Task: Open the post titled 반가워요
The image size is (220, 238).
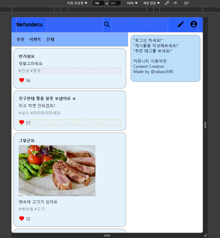Action: pyautogui.click(x=27, y=56)
